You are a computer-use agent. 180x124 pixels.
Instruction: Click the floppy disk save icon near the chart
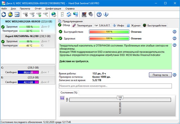pyautogui.click(x=62, y=98)
